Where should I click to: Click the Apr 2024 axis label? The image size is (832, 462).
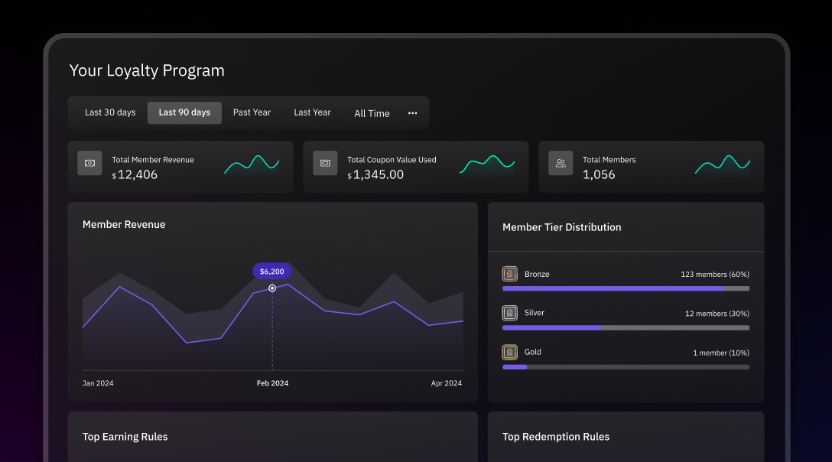pyautogui.click(x=447, y=383)
